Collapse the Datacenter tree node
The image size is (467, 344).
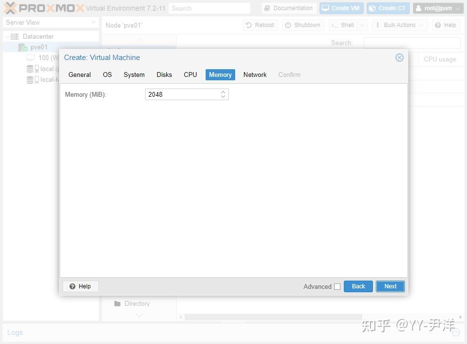point(7,36)
